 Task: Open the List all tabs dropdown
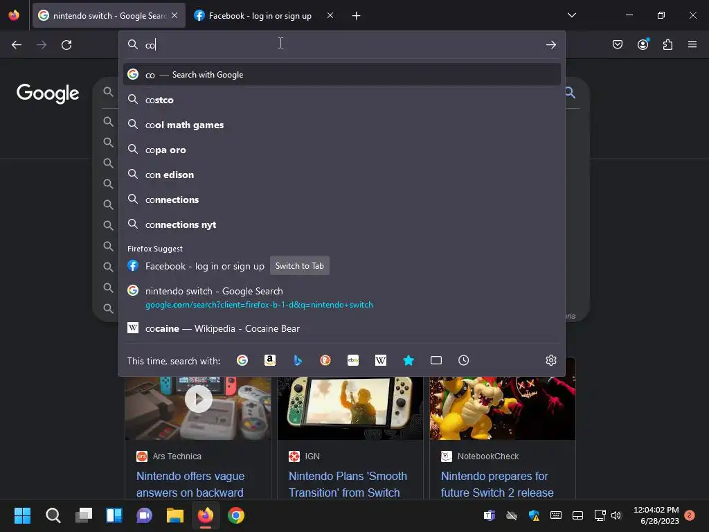(572, 15)
